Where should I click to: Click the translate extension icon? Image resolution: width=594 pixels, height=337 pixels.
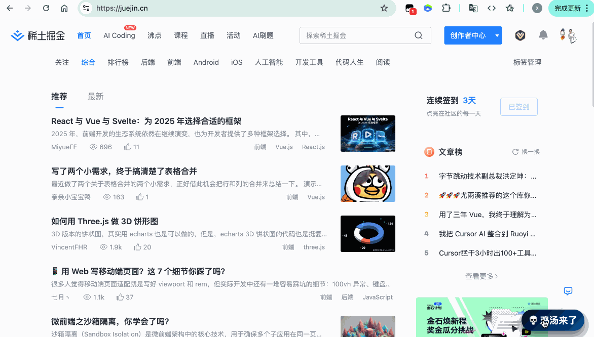[x=473, y=8]
